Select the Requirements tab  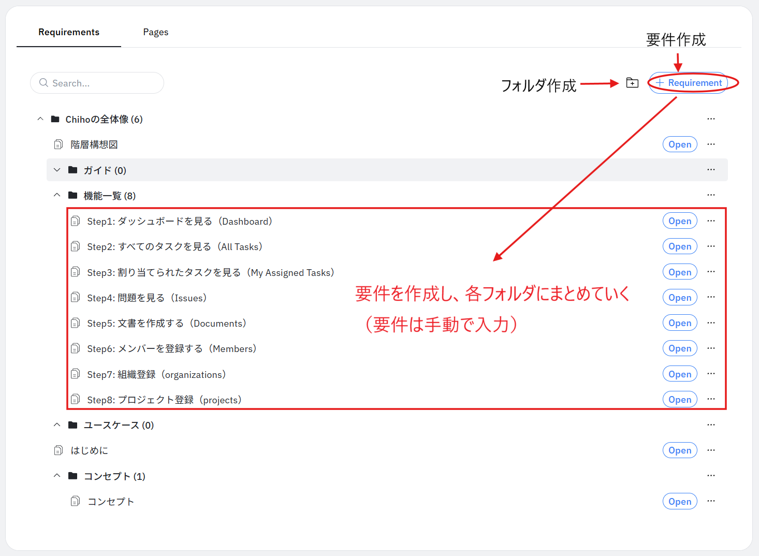(x=69, y=32)
